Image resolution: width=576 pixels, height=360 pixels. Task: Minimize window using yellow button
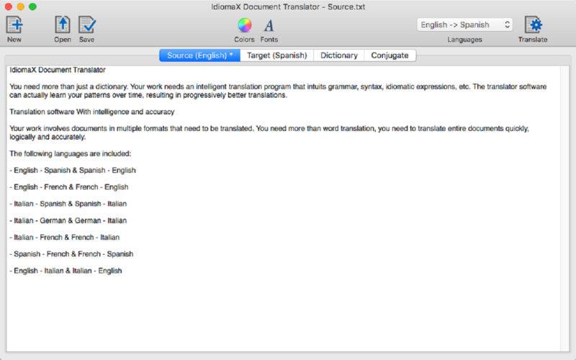pos(21,6)
